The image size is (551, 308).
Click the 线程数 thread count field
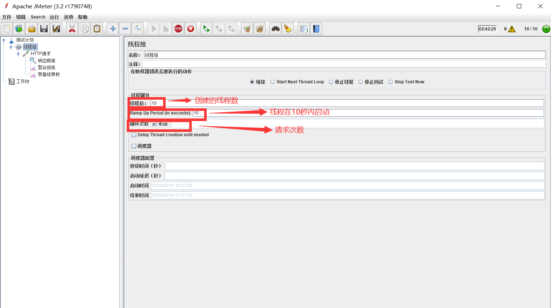tap(347, 103)
